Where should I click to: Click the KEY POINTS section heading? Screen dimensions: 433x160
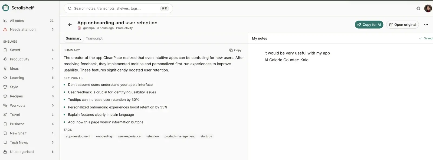pyautogui.click(x=73, y=78)
